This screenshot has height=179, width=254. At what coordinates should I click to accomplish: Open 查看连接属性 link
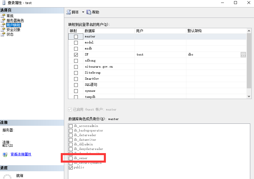(21, 154)
